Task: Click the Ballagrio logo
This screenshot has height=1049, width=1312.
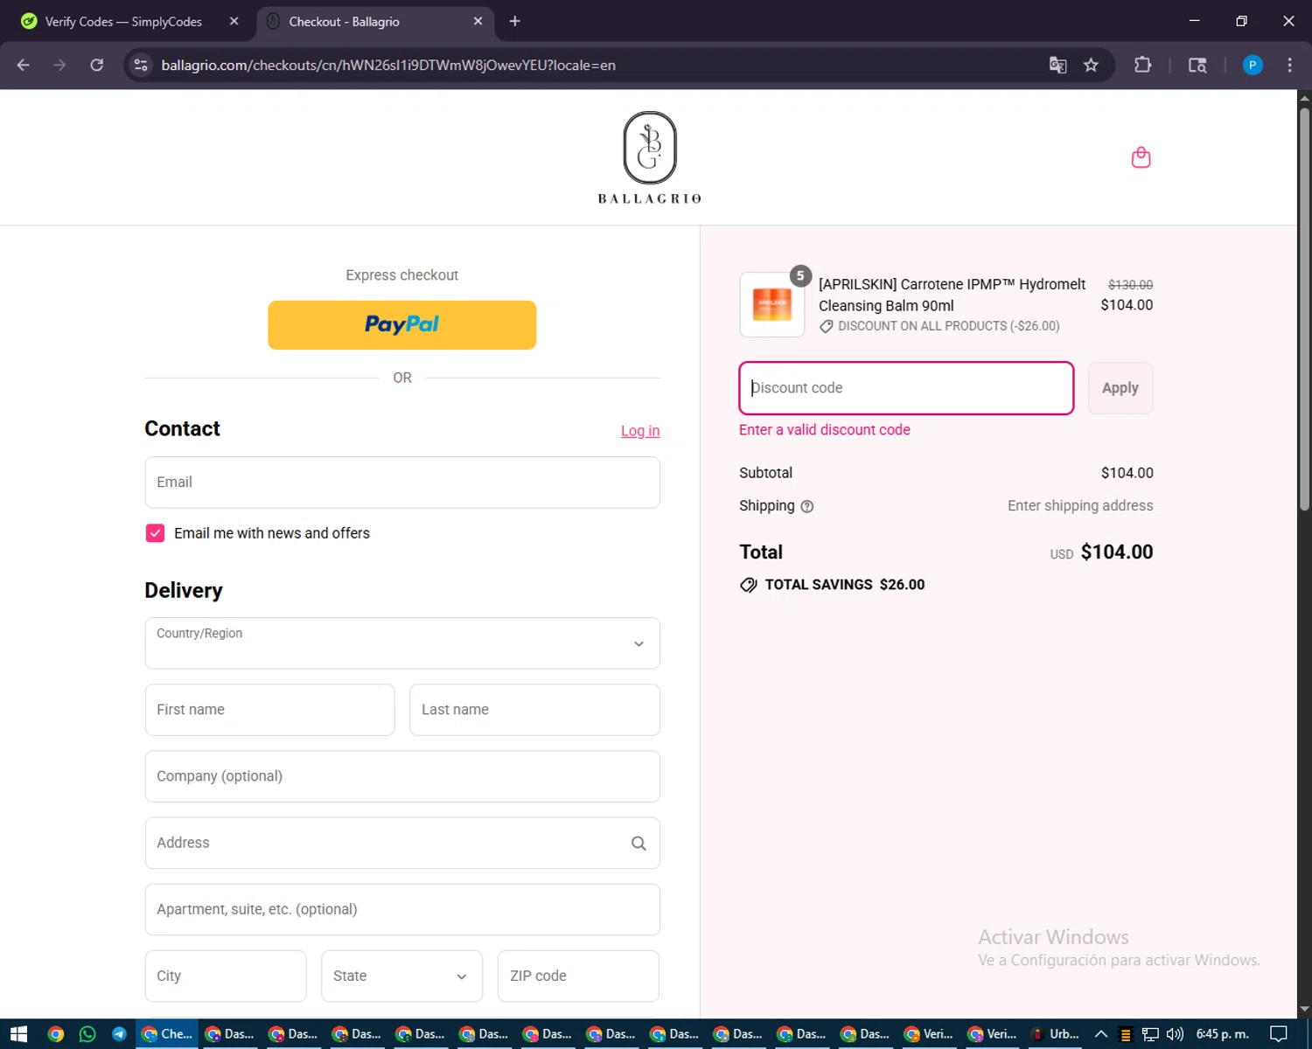Action: pos(649,157)
